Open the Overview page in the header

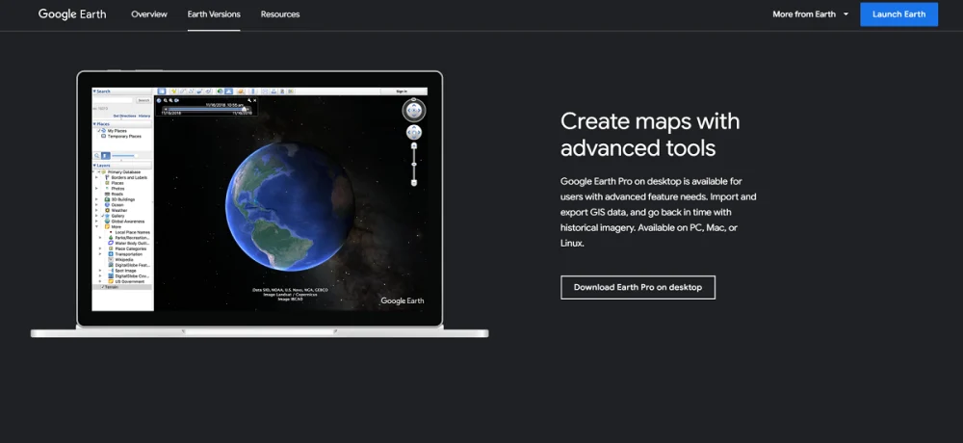click(148, 14)
